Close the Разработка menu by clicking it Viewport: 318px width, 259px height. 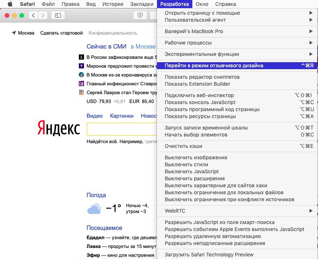point(175,4)
